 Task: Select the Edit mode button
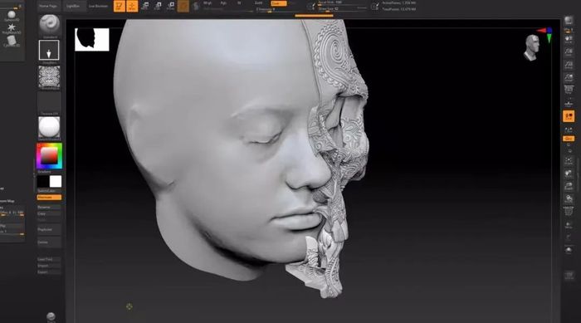point(119,6)
